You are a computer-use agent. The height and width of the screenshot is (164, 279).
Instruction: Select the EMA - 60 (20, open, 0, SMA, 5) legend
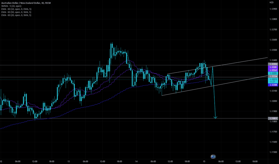[16, 15]
